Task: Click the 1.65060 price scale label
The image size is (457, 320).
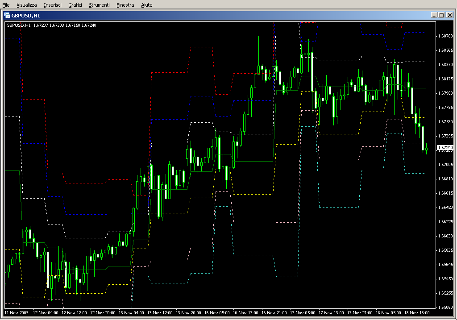Action: tap(445, 308)
